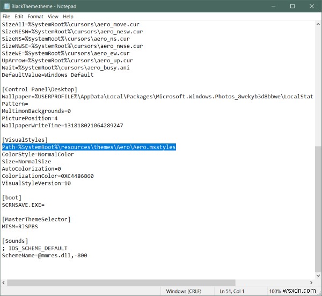Screen dimensions: 322x296
Task: Click the SCRNSAVE.EXE= line
Action: point(23,205)
